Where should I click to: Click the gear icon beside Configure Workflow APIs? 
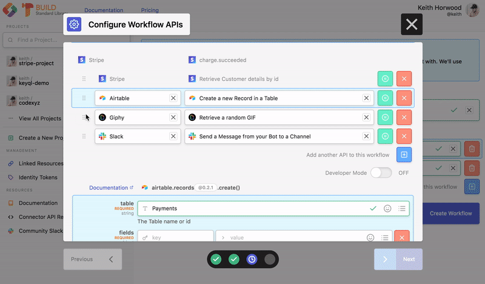[74, 24]
